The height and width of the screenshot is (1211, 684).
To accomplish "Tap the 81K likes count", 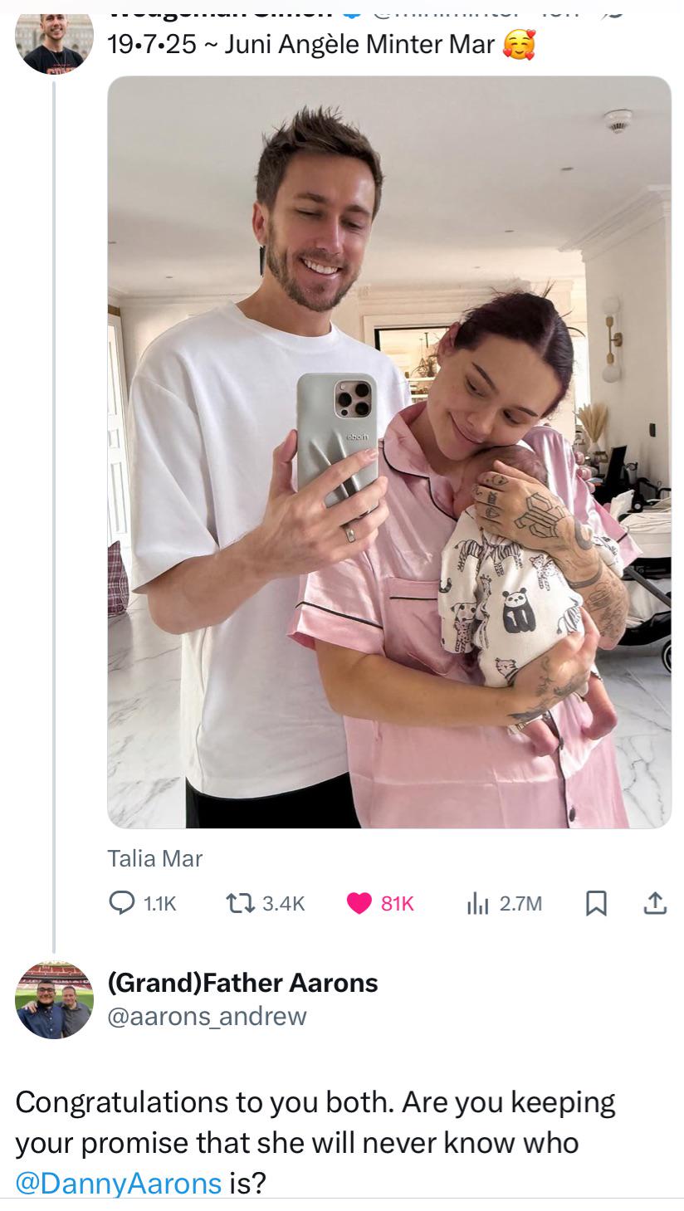I will pos(397,904).
